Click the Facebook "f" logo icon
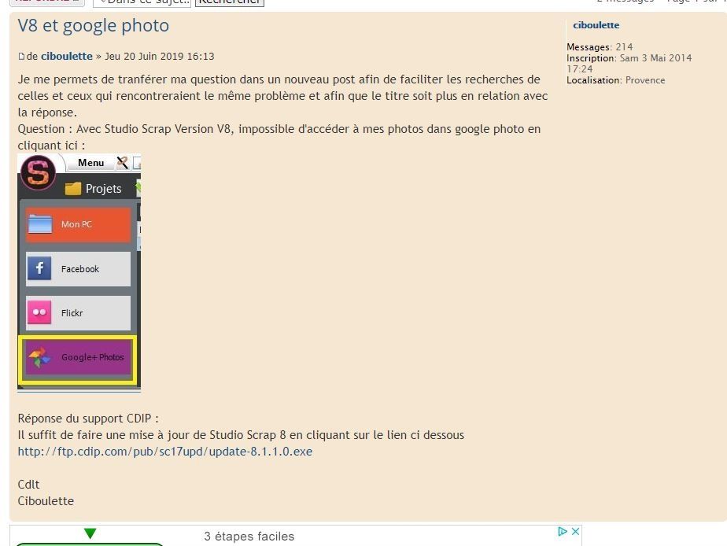Image resolution: width=727 pixels, height=546 pixels. pos(39,269)
